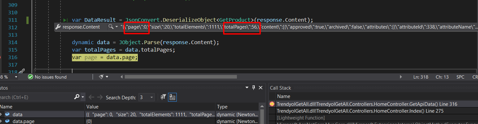Click the Type column header in Autos
The image size is (478, 124).
point(237,106)
